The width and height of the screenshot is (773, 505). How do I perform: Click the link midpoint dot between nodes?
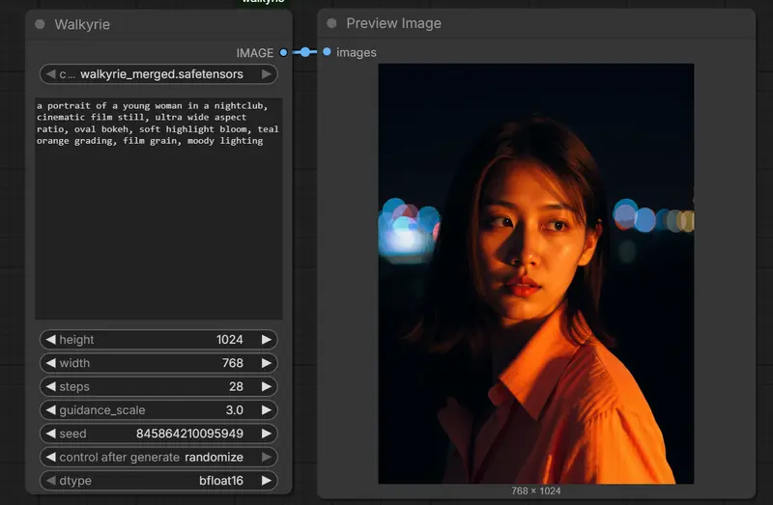pyautogui.click(x=305, y=52)
